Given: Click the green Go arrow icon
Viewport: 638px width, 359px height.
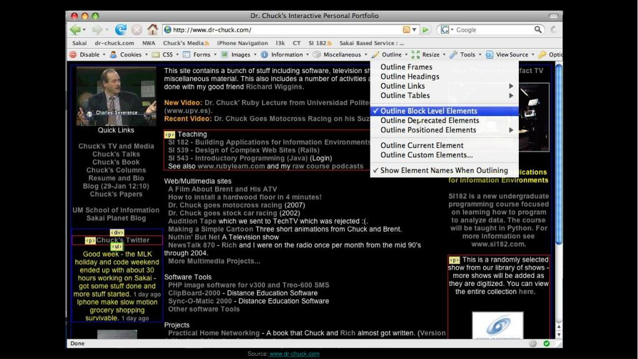Looking at the screenshot, I should (425, 30).
